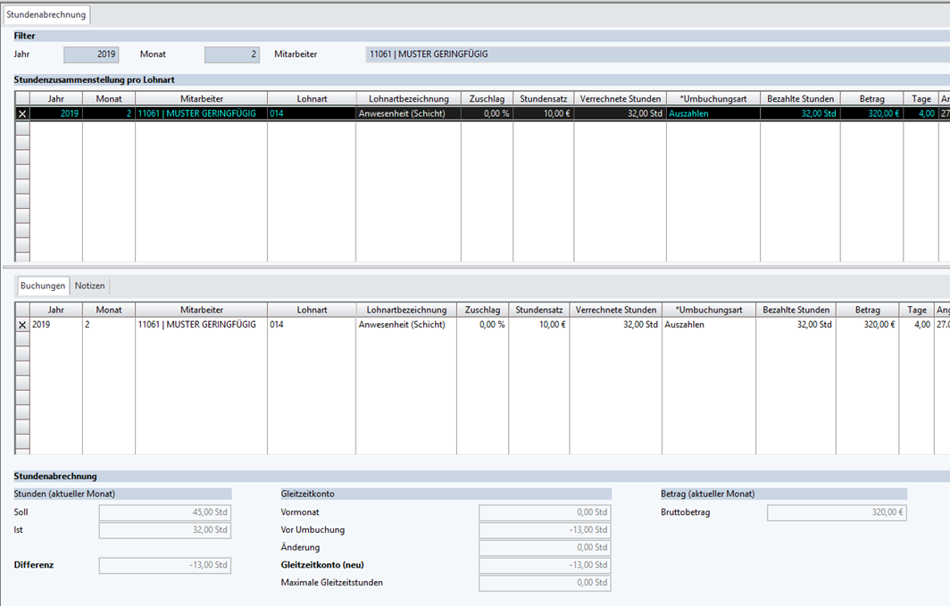Screen dimensions: 950x606
Task: Click the Differenz field showing -13,00 Std
Action: click(164, 565)
